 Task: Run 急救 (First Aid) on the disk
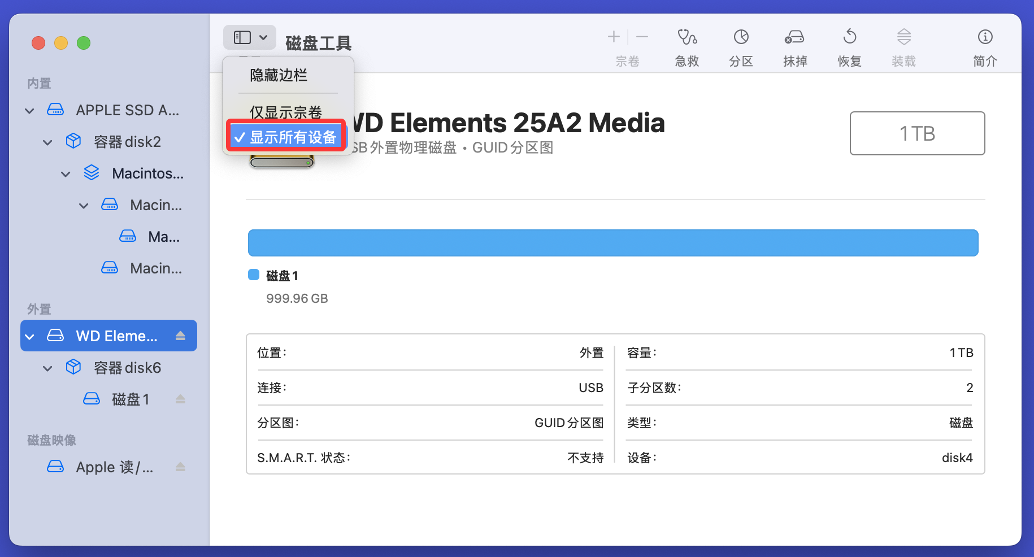[x=687, y=45]
